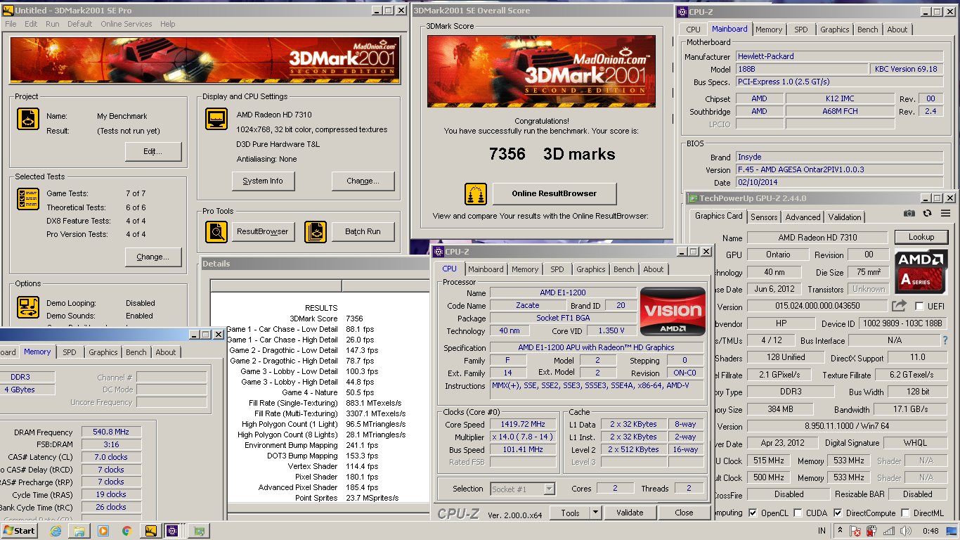
Task: Switch to GPU-Z via its taskbar icon
Action: click(x=200, y=531)
